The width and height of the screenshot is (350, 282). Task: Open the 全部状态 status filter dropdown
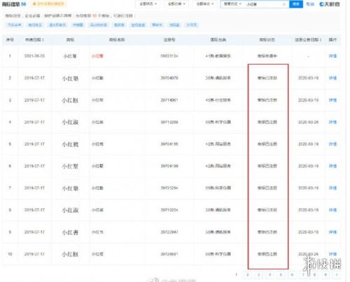pos(148,4)
